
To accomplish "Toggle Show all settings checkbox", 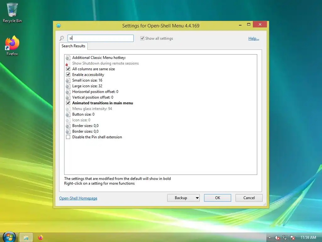I will 142,38.
